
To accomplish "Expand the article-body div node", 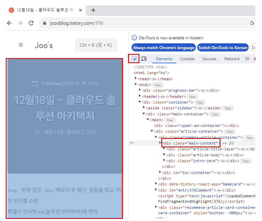I will tap(164, 155).
